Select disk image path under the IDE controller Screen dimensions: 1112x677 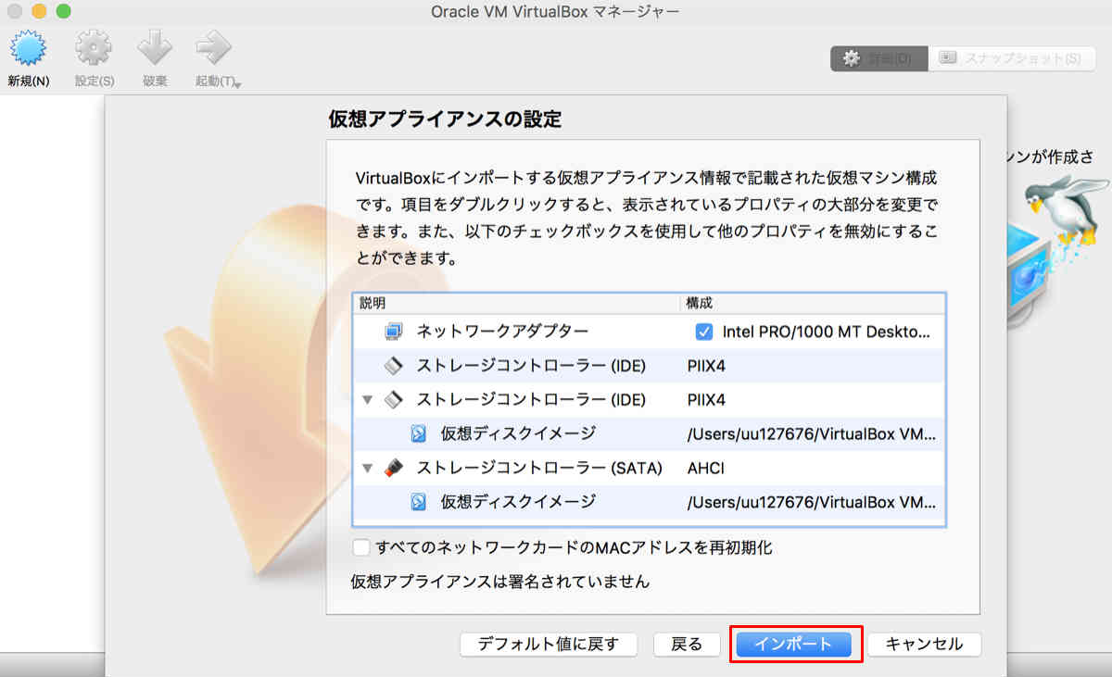tap(812, 433)
